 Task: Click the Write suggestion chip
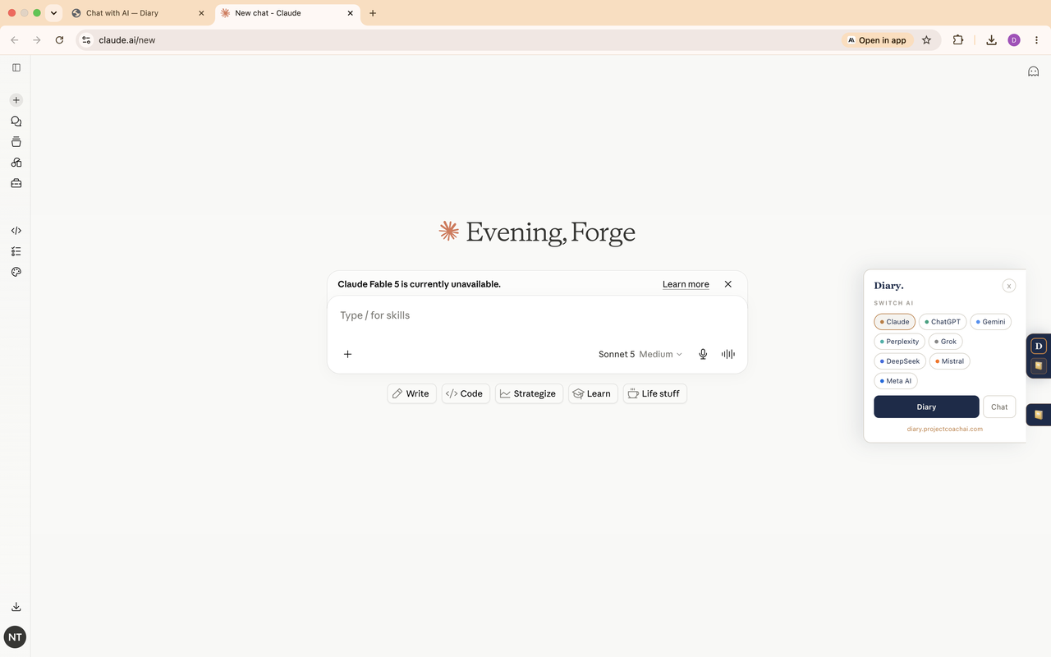point(411,393)
